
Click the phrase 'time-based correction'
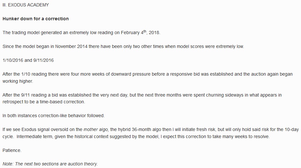(x=62, y=102)
